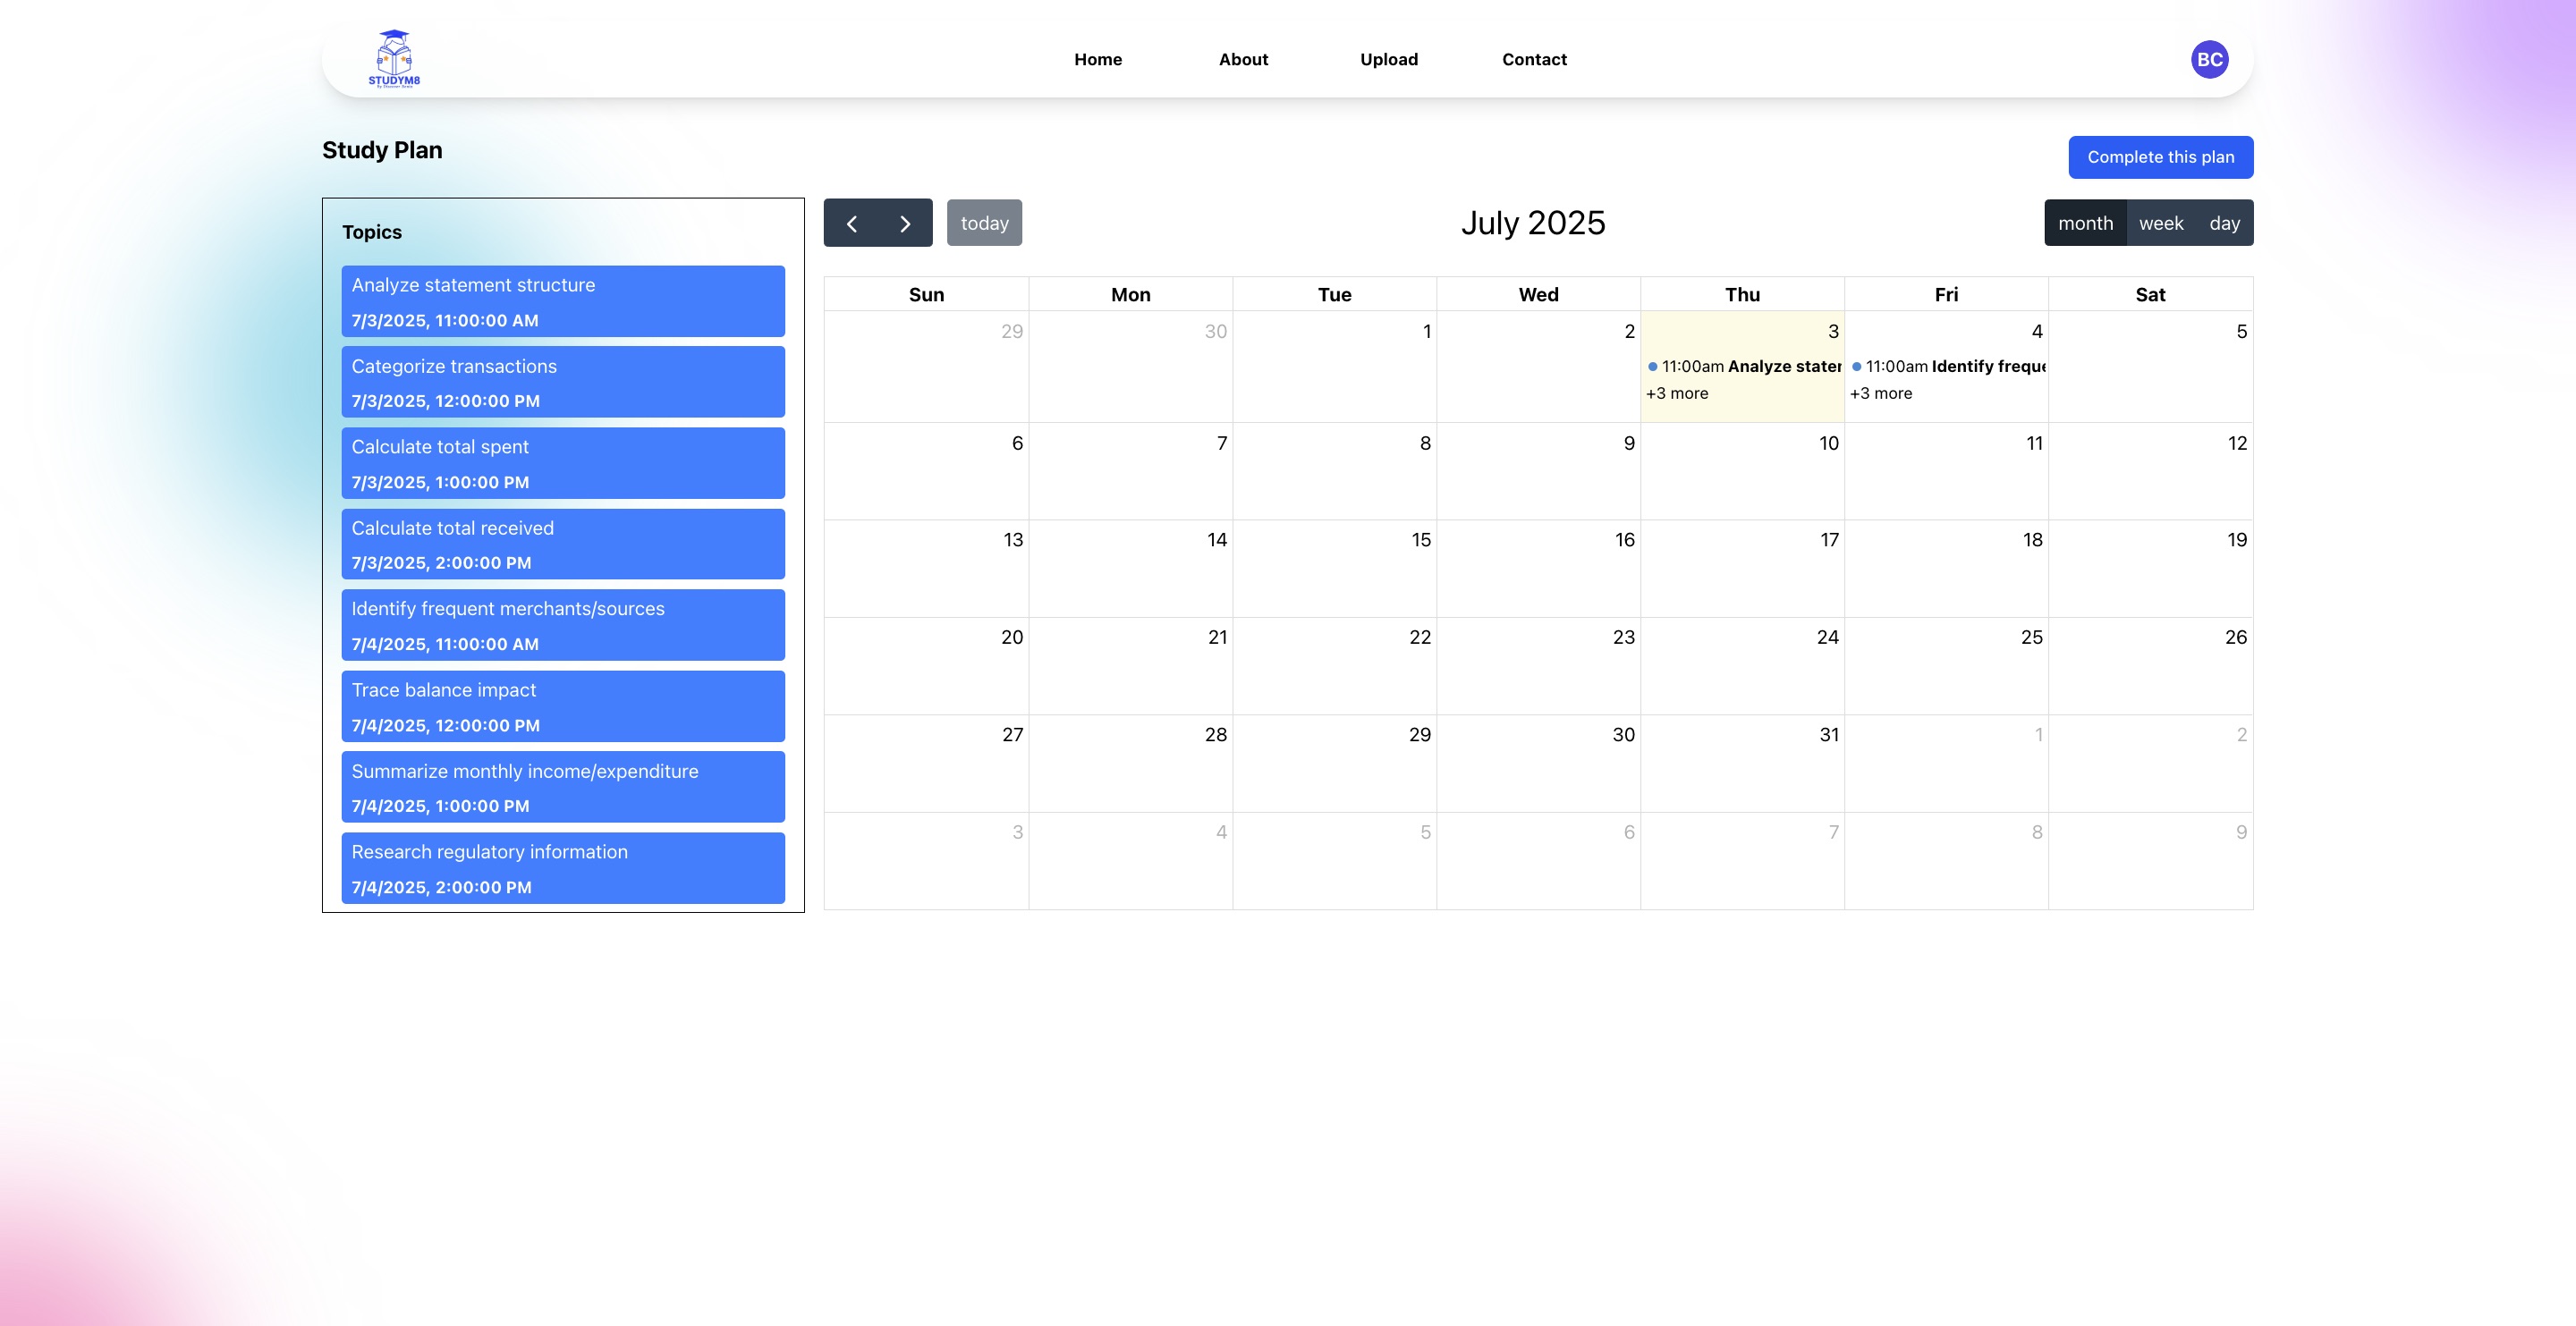The width and height of the screenshot is (2576, 1326).
Task: Select day number 22 in the calendar
Action: pyautogui.click(x=1420, y=637)
